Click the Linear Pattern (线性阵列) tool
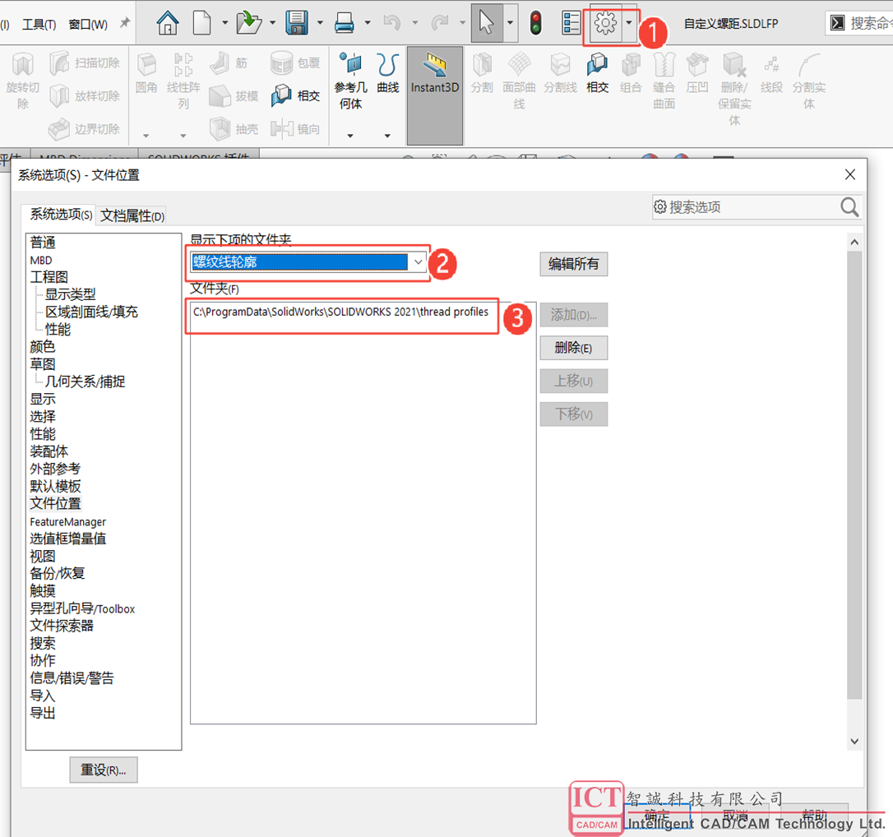The height and width of the screenshot is (837, 893). point(183,81)
